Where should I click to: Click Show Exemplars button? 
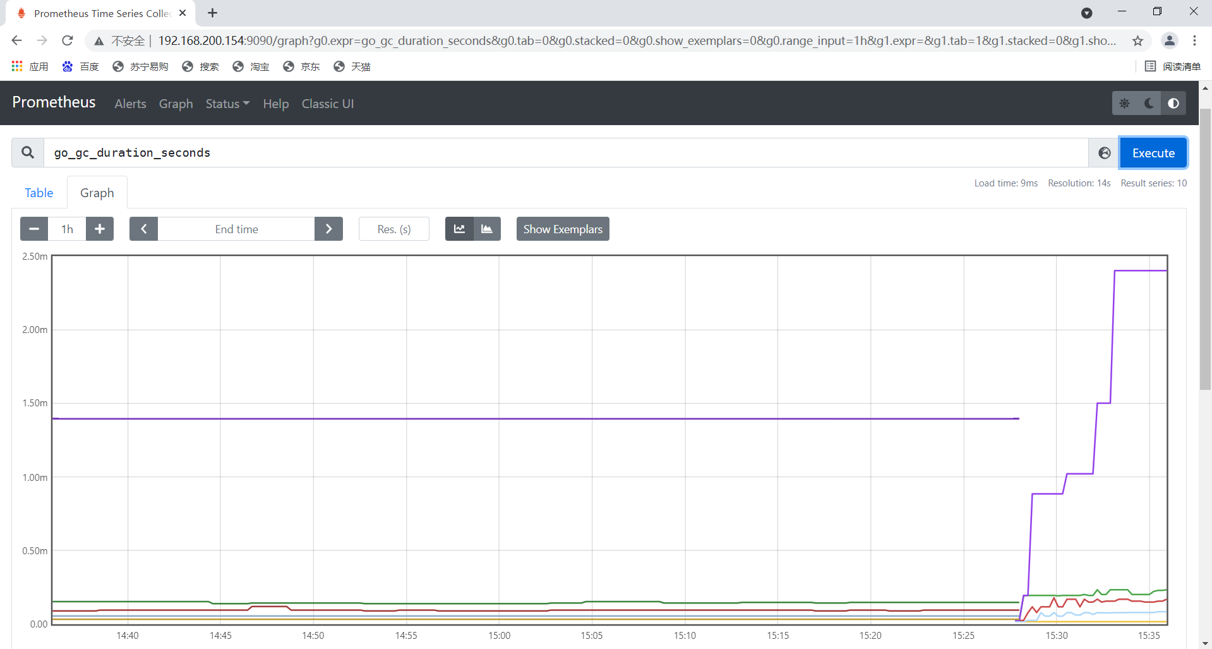pos(563,229)
